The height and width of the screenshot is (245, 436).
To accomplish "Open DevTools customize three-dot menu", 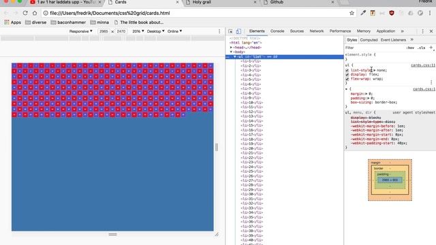I will (x=422, y=31).
